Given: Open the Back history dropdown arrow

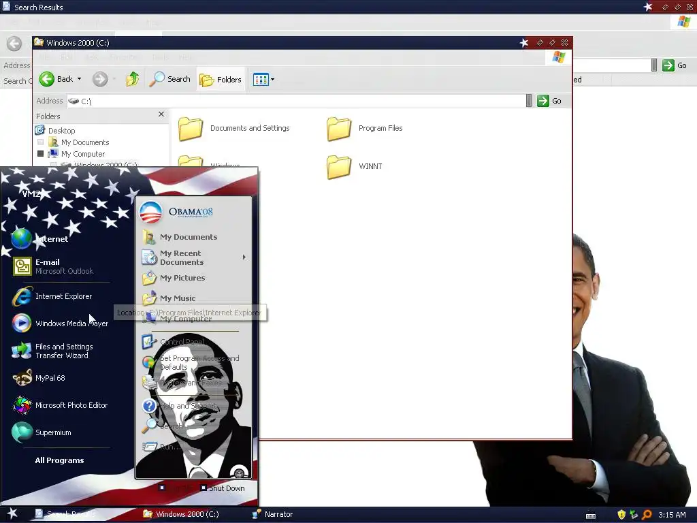Looking at the screenshot, I should pyautogui.click(x=79, y=79).
